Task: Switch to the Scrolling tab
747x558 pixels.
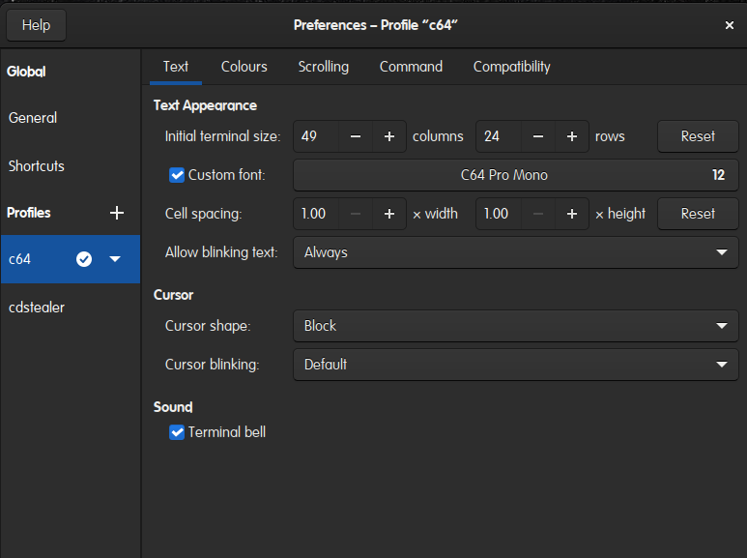Action: [324, 67]
